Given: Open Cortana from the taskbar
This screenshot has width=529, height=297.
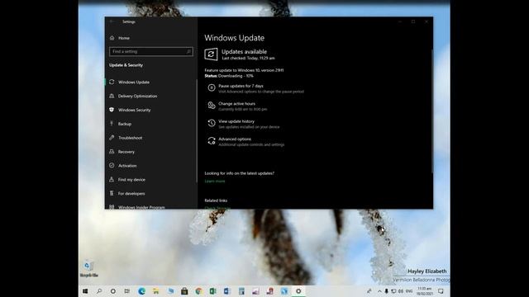Looking at the screenshot, I should click(x=113, y=291).
